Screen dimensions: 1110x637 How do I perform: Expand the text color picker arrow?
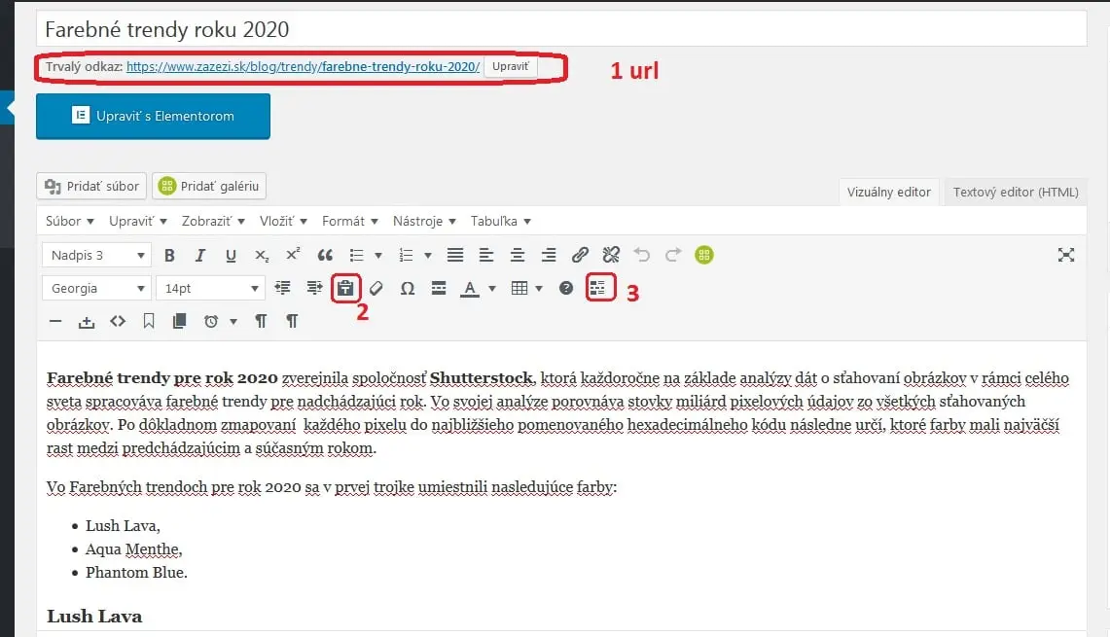pyautogui.click(x=492, y=288)
